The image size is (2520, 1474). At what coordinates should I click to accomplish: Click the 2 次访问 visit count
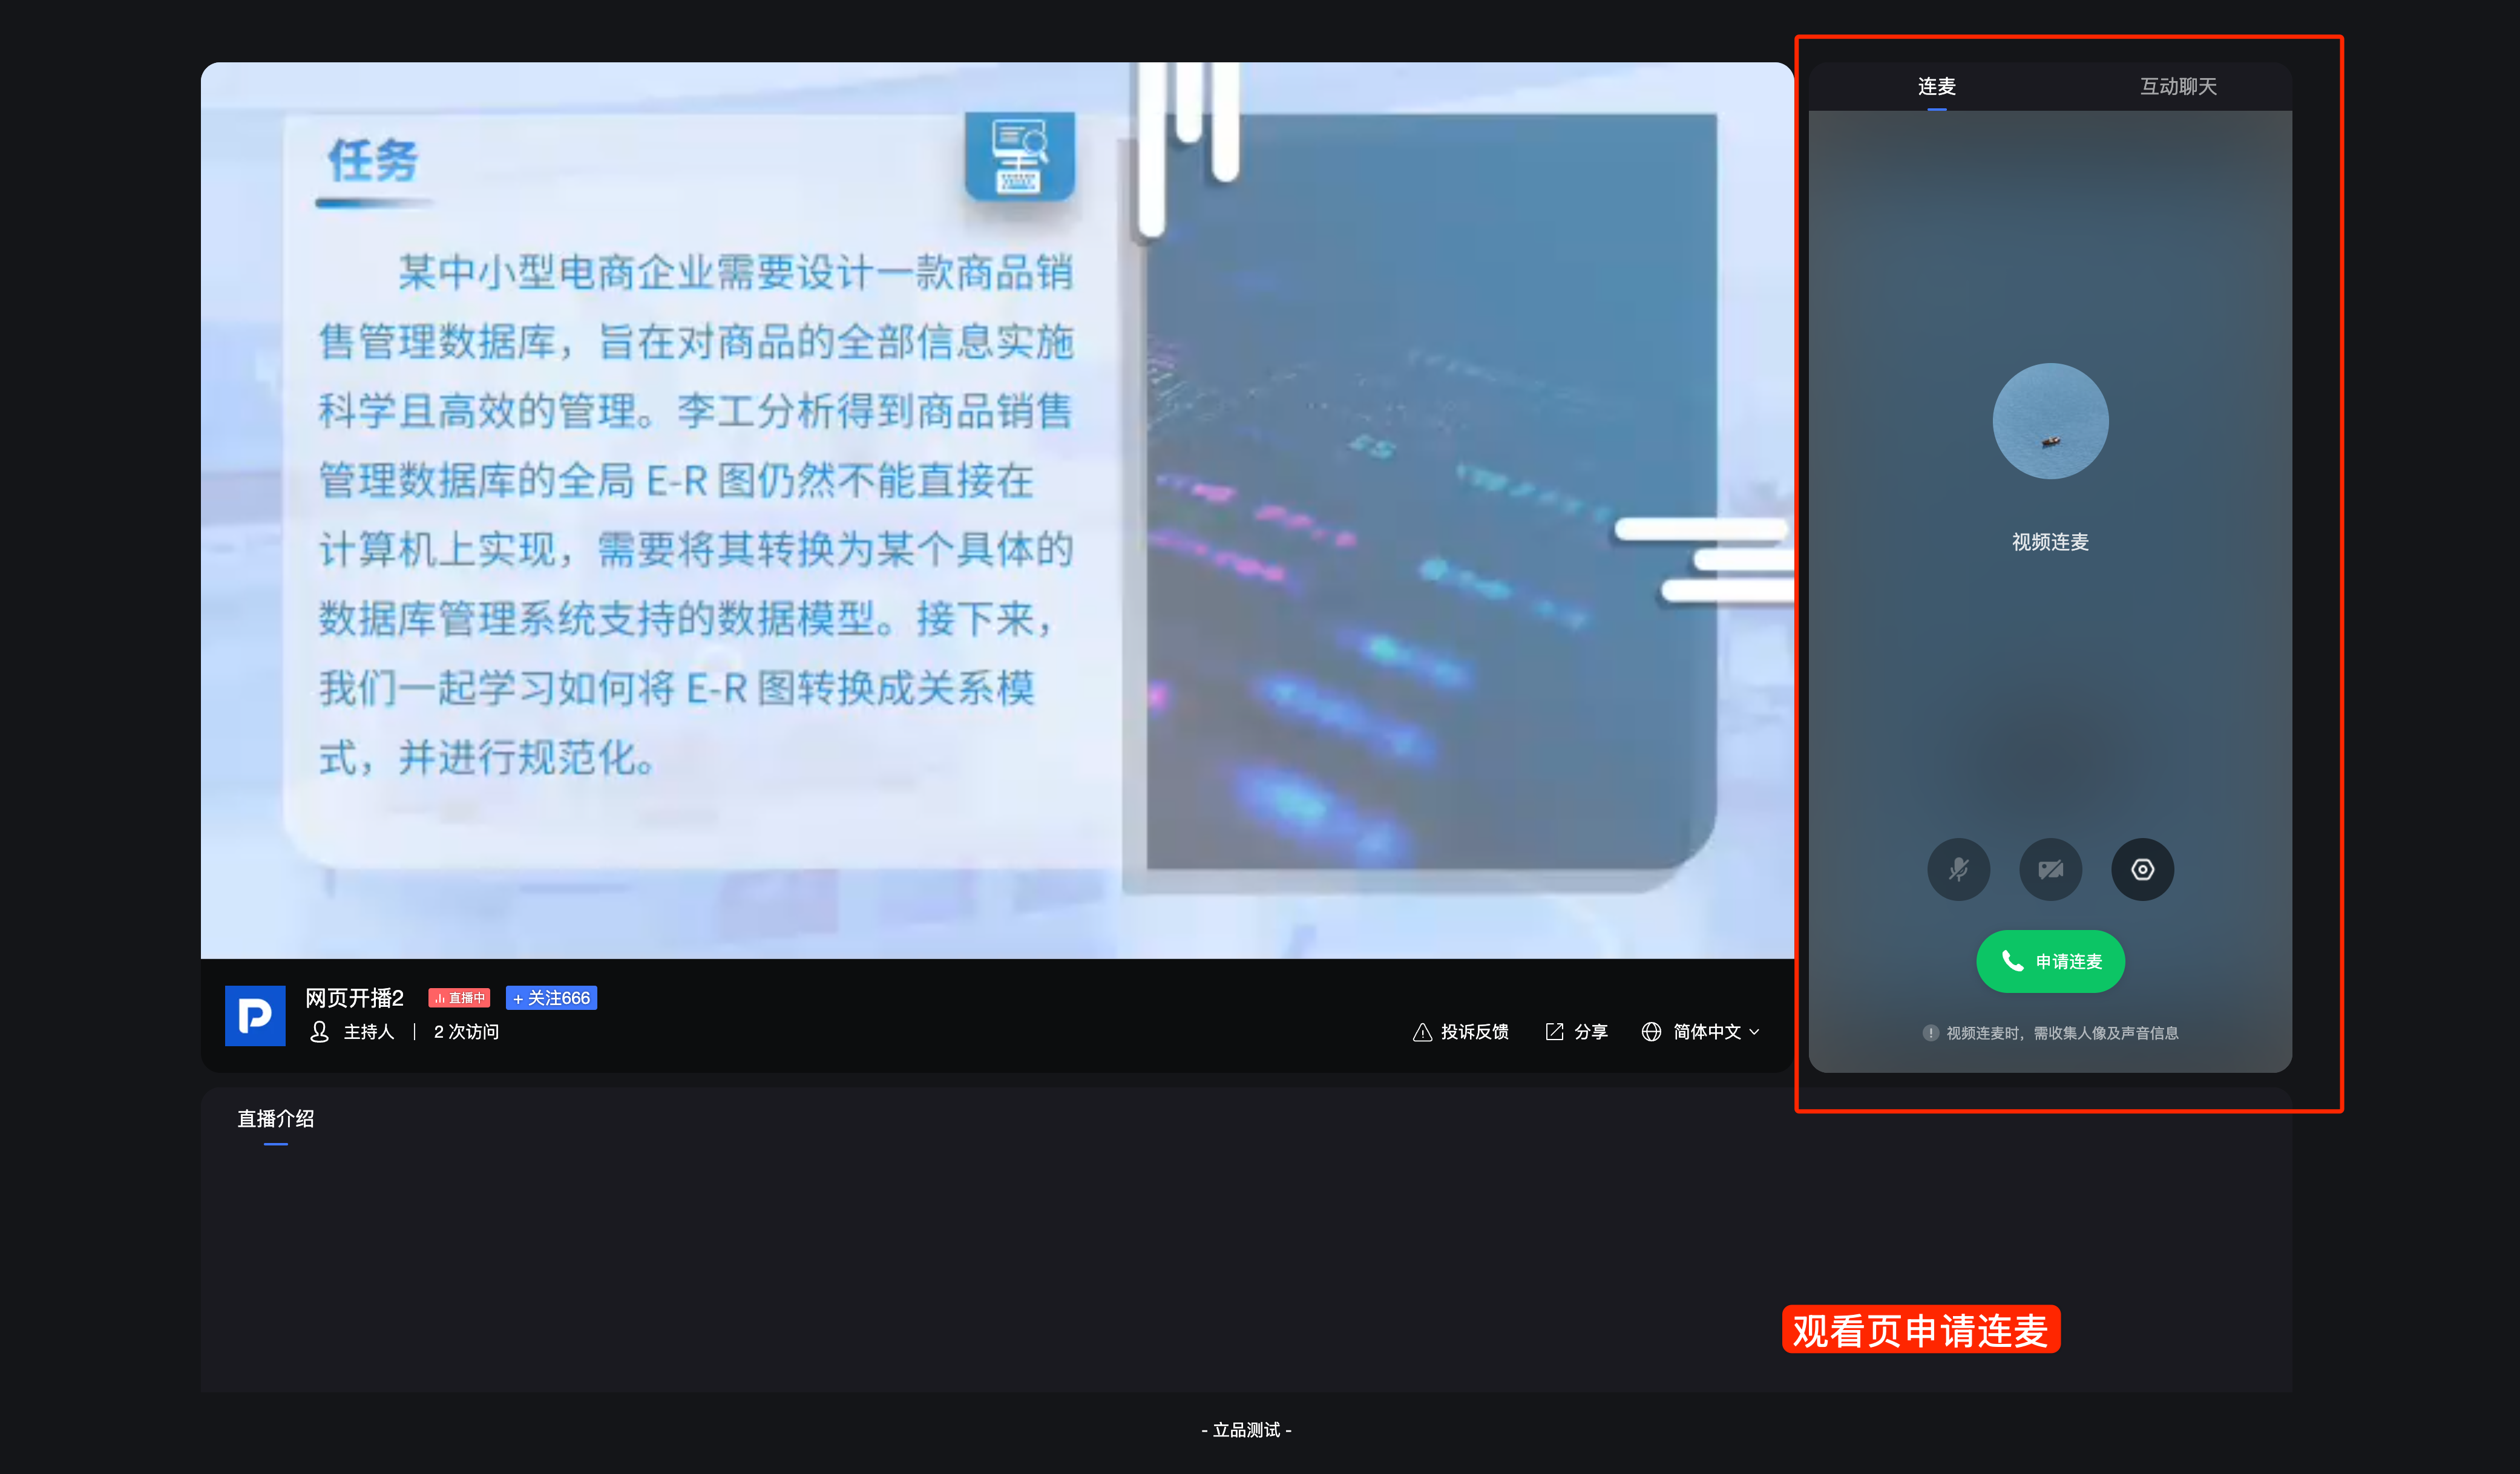point(466,1032)
